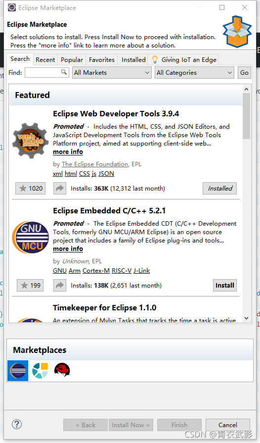Click the search magnifier icon in Find
The height and width of the screenshot is (443, 260).
click(x=64, y=72)
